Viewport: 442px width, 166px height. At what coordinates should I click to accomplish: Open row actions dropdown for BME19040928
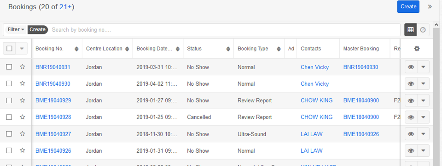tap(423, 117)
